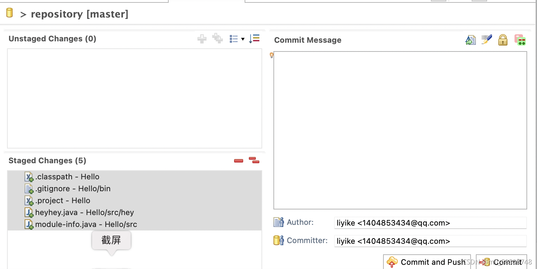Click the sort staged changes icon
The width and height of the screenshot is (537, 269).
click(x=254, y=39)
